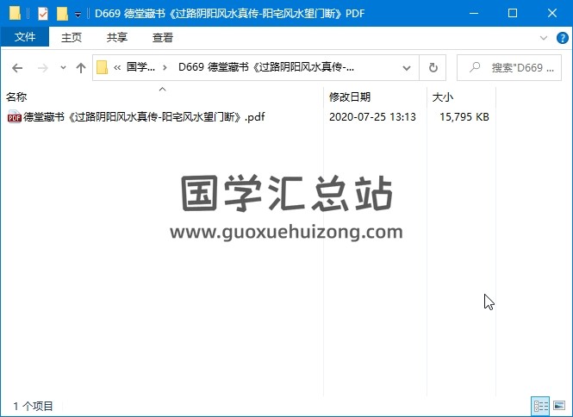This screenshot has height=417, width=573.
Task: Open the 共享 ribbon tab
Action: [x=117, y=37]
